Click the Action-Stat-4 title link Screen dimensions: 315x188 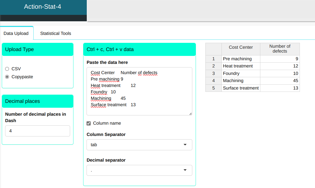43,7
